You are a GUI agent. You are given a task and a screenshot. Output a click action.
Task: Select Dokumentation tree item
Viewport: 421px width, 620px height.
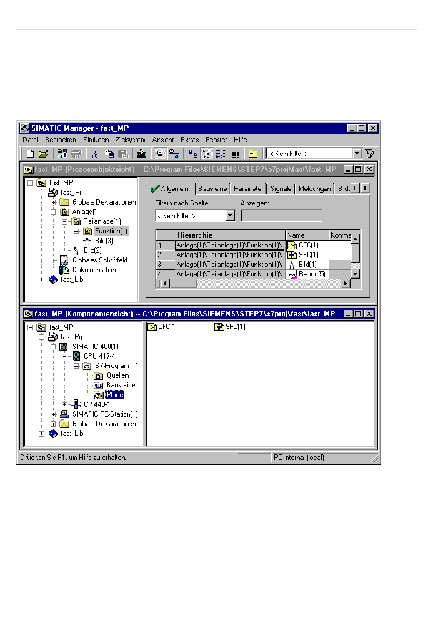pos(94,270)
